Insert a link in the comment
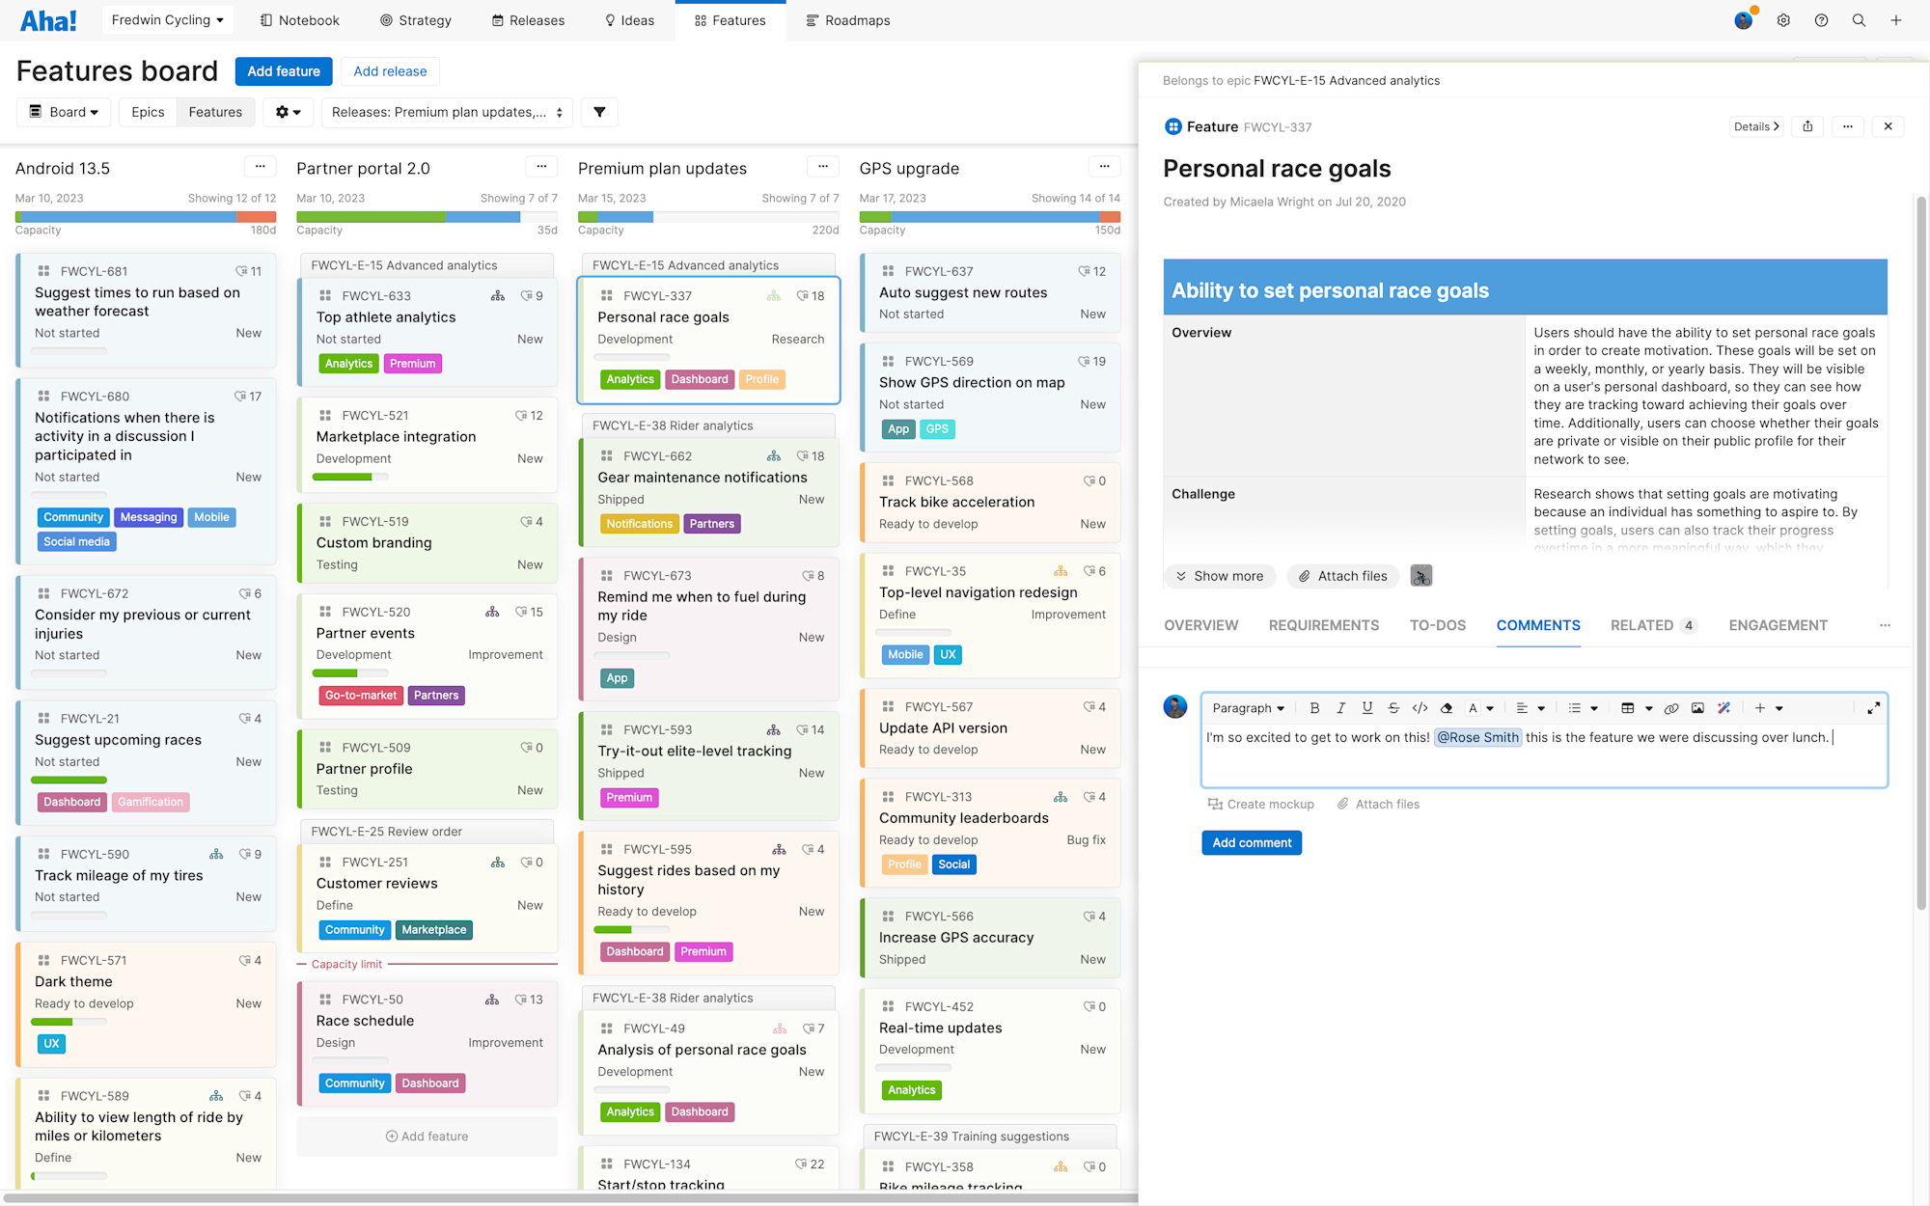Image resolution: width=1930 pixels, height=1206 pixels. (x=1671, y=708)
